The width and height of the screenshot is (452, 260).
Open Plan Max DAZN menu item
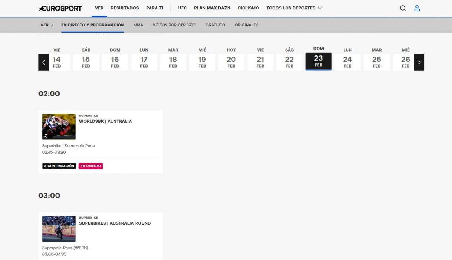click(212, 8)
